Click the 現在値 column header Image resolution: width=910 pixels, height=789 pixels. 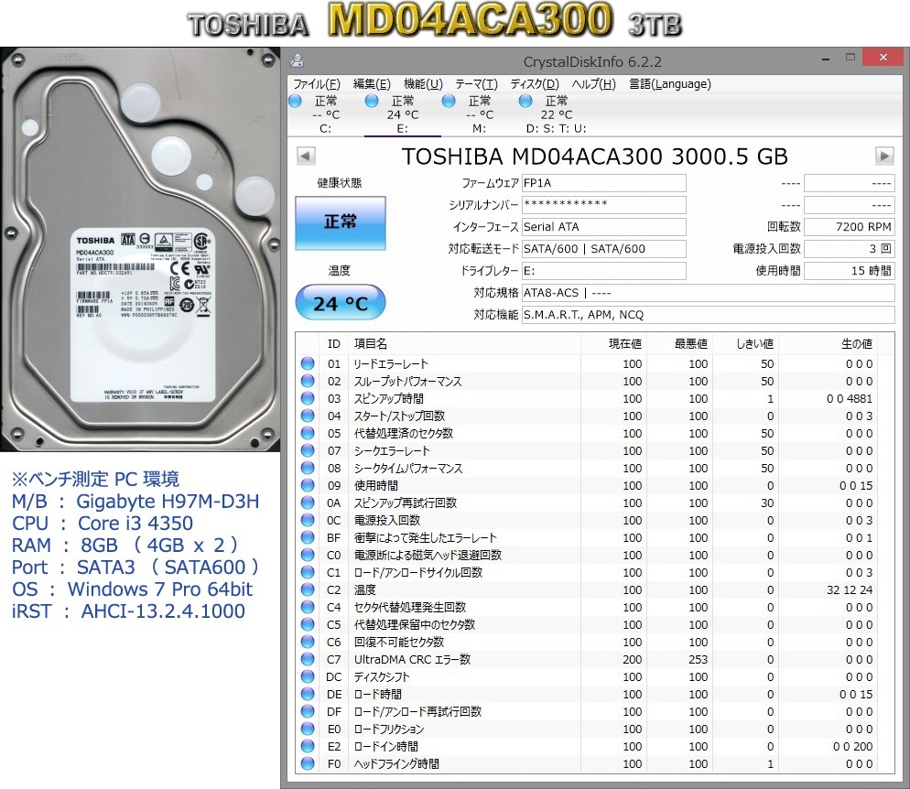tap(613, 344)
